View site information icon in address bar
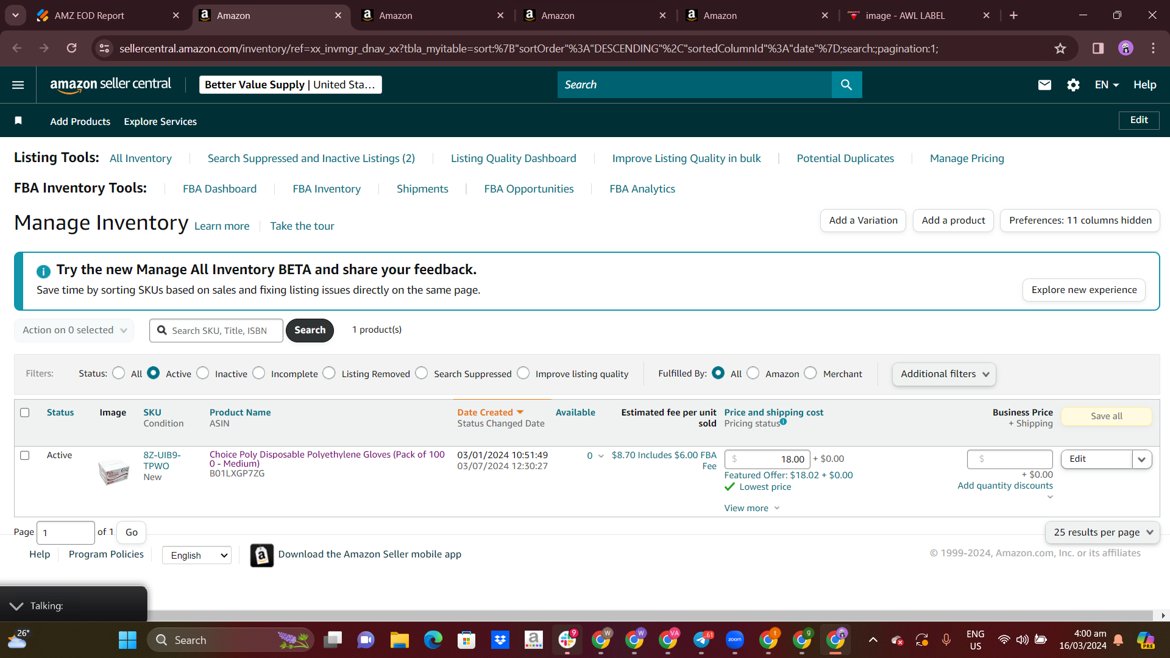The image size is (1170, 658). pyautogui.click(x=105, y=48)
